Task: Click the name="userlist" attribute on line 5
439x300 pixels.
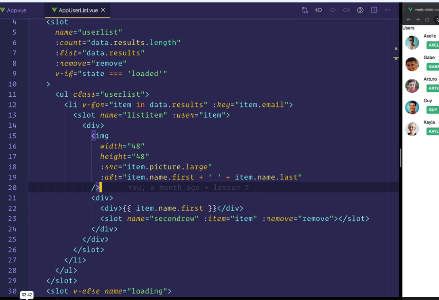Action: [x=88, y=32]
